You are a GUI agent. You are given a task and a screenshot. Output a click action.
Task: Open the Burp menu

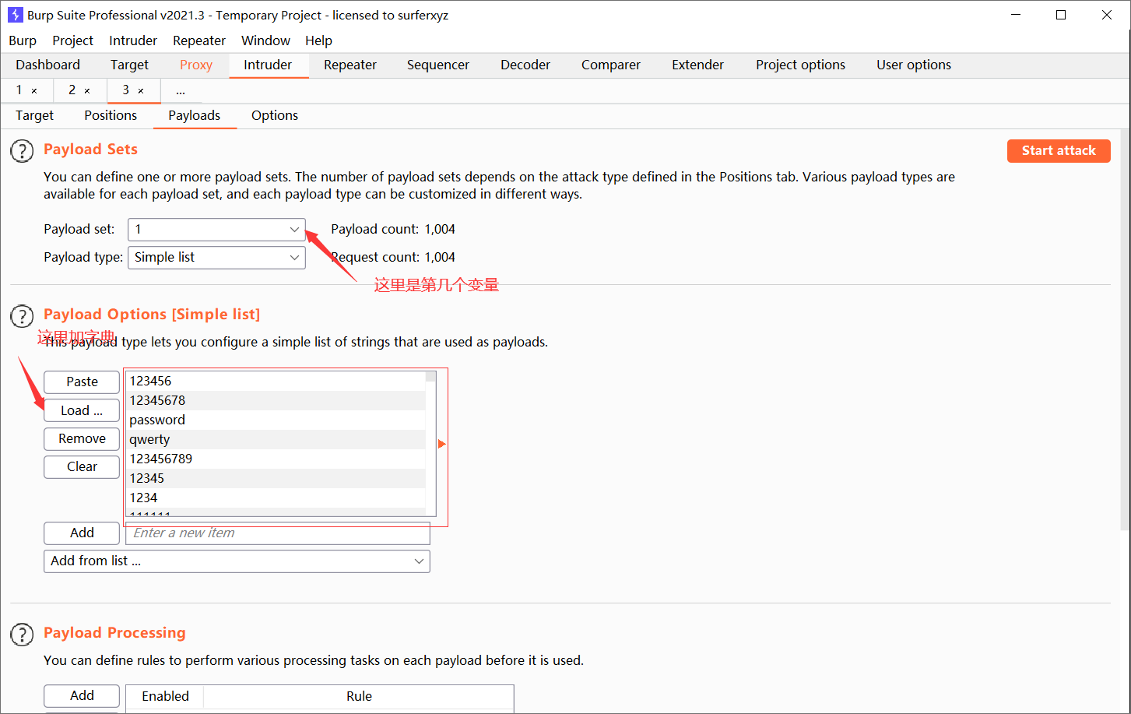[23, 40]
